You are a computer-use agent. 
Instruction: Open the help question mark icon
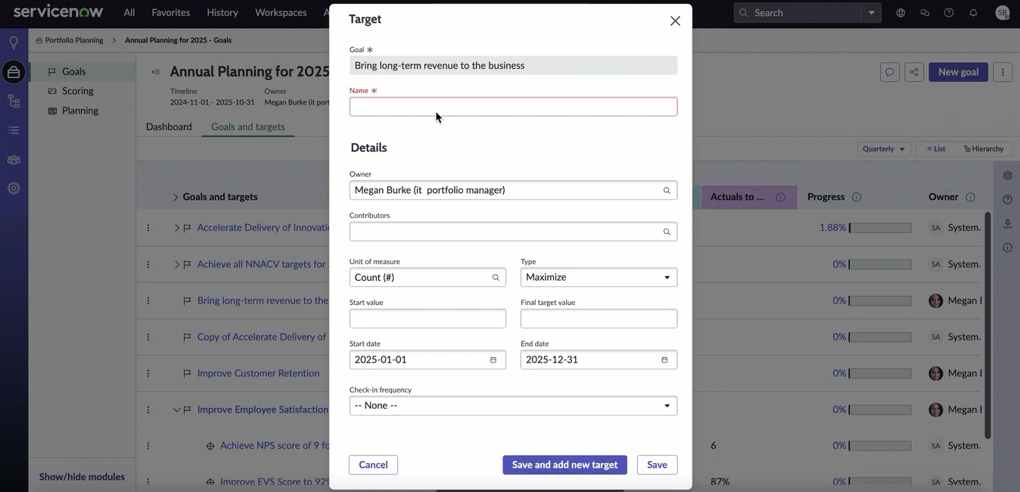coord(949,13)
